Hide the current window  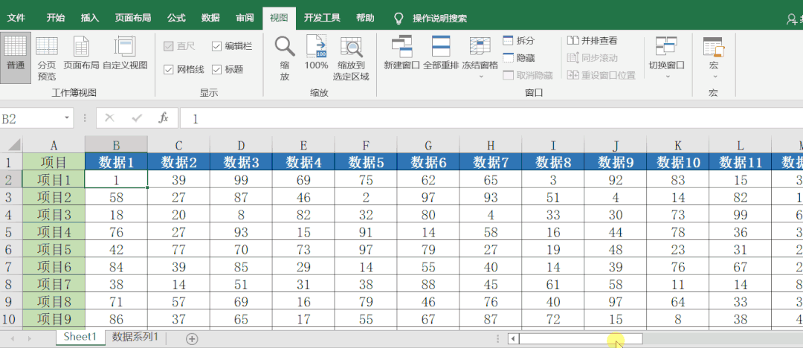pyautogui.click(x=519, y=58)
